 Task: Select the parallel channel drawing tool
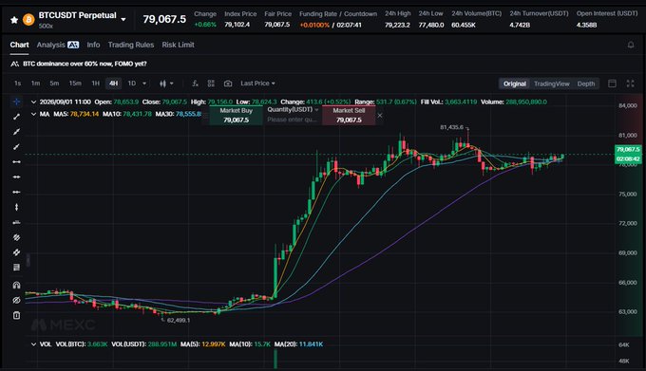[16, 237]
